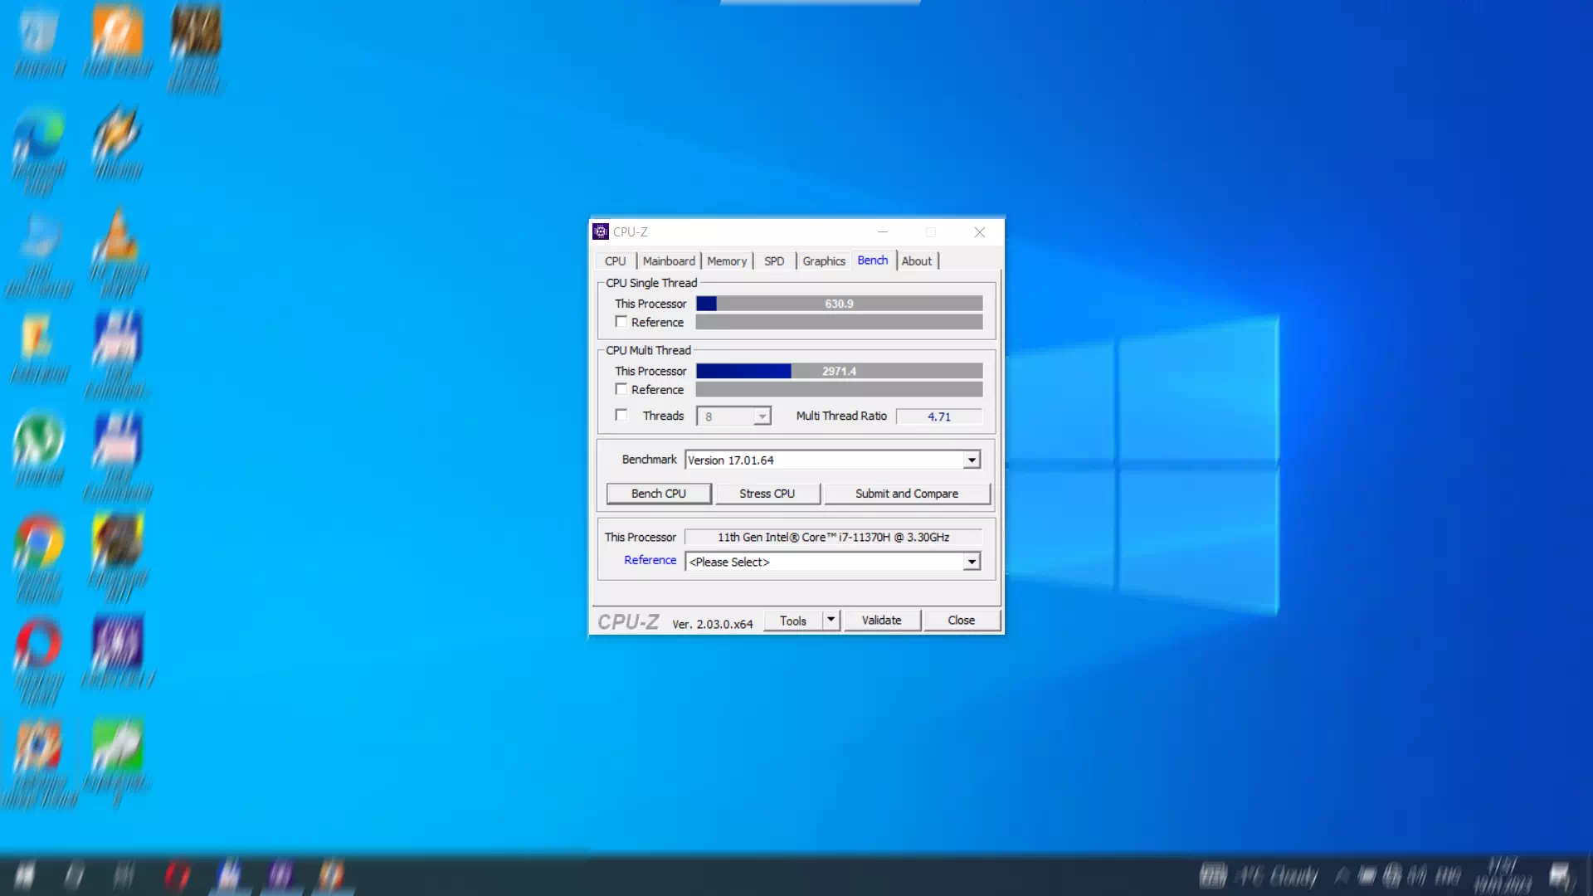The height and width of the screenshot is (896, 1593).
Task: Open the VLC media player desktop icon
Action: 116,241
